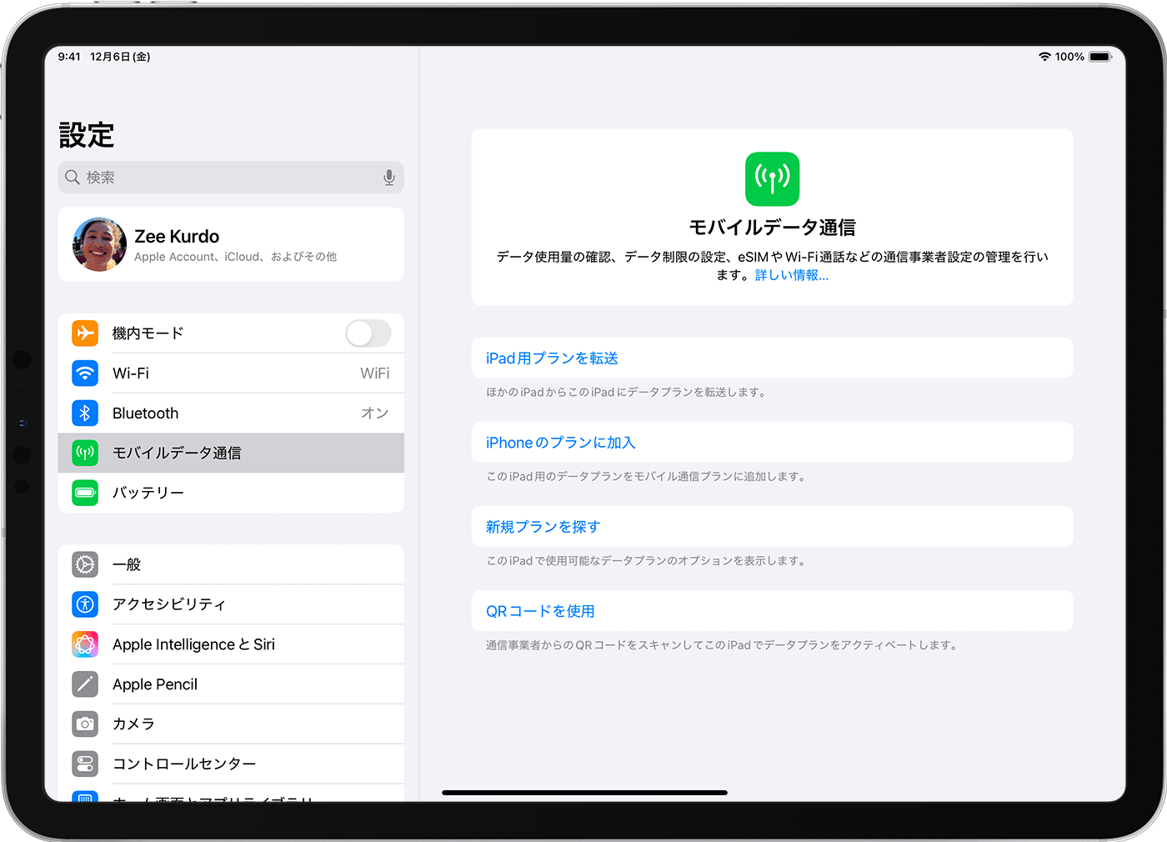This screenshot has width=1167, height=842.
Task: Tap the オン value next to Bluetooth
Action: pyautogui.click(x=374, y=413)
